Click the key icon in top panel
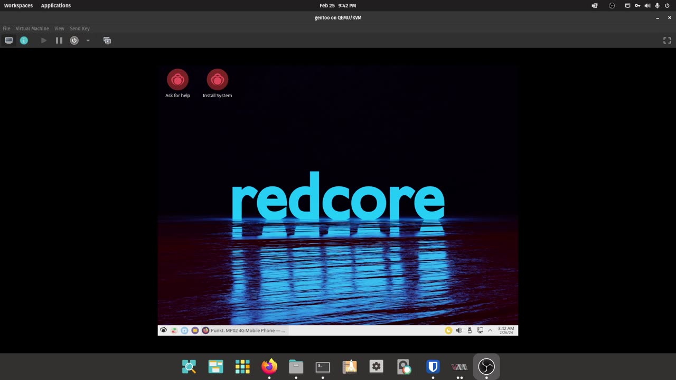Screen dimensions: 676x380 tap(637, 5)
